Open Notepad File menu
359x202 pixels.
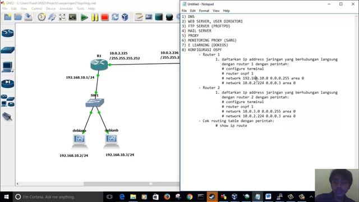(x=184, y=11)
